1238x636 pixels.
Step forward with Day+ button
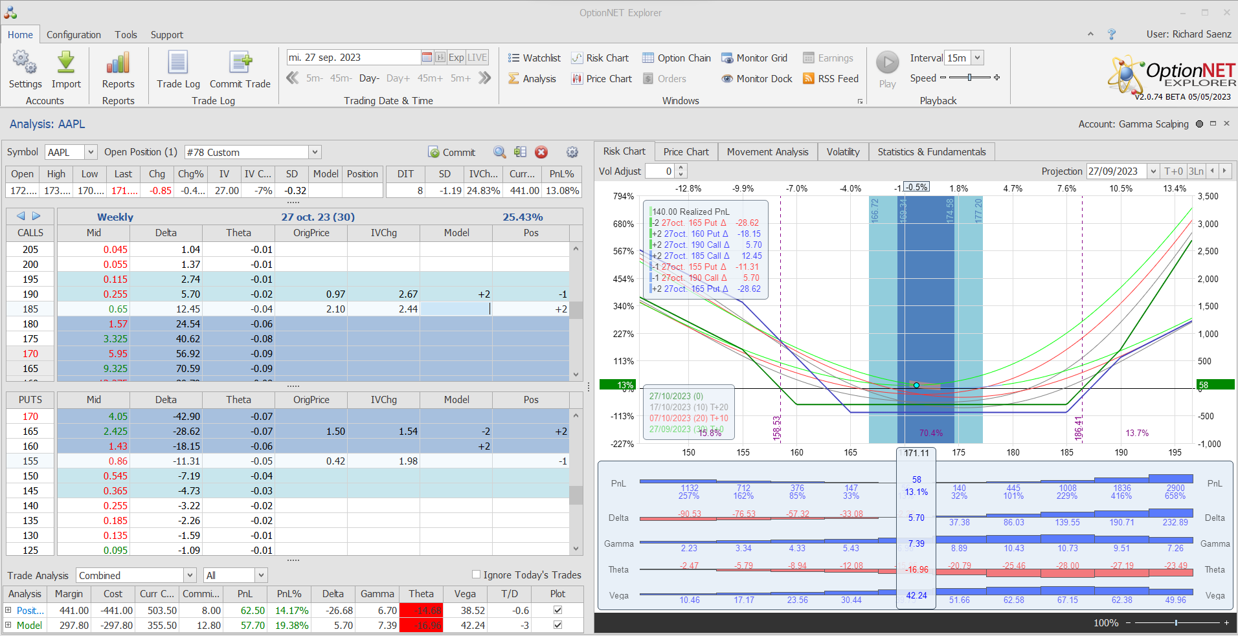[398, 78]
